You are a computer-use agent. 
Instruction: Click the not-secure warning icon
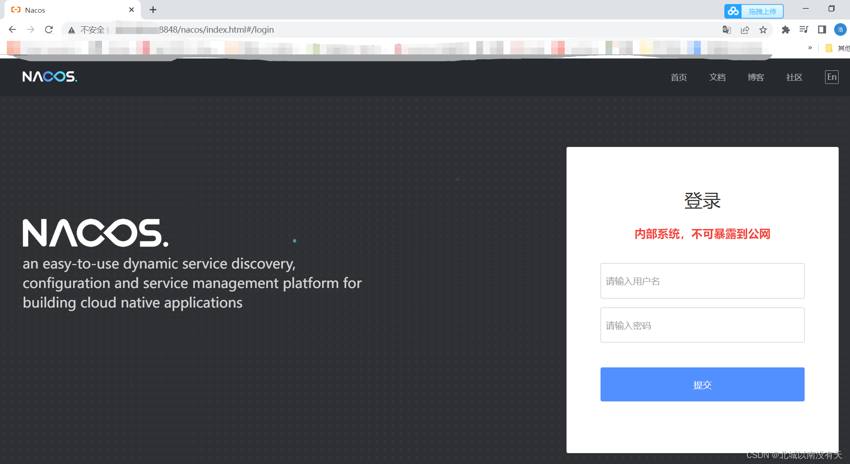(71, 30)
